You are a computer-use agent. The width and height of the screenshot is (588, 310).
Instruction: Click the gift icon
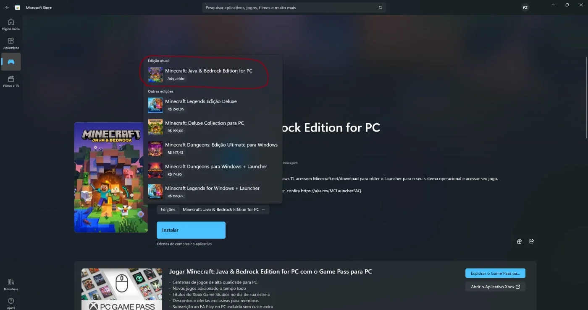tap(519, 241)
